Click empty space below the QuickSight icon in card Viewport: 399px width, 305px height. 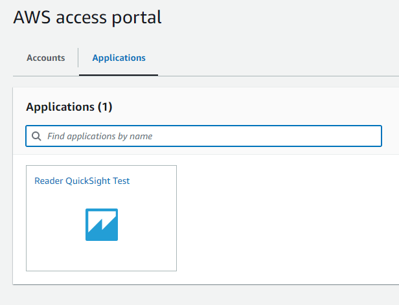point(102,256)
